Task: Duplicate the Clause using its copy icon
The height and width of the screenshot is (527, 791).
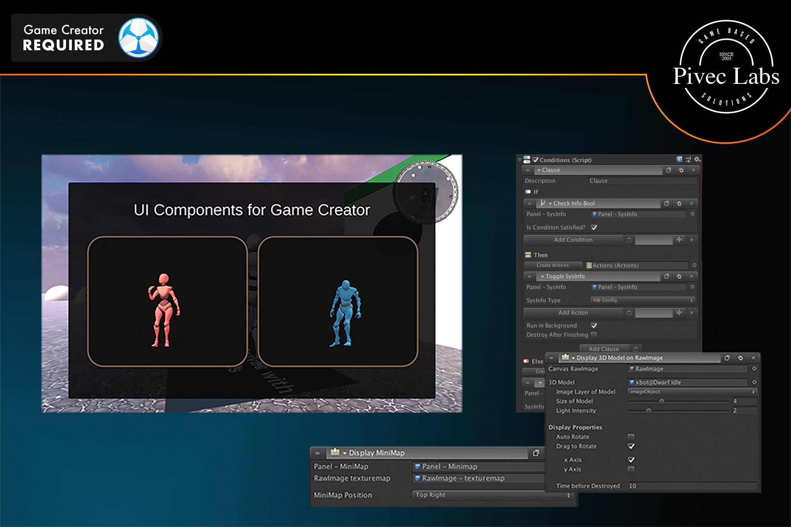Action: [x=668, y=170]
